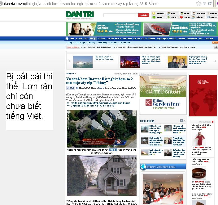Screen dimensions: 218x205
Task: Click the aerial Watertown news photo
Action: 102,129
